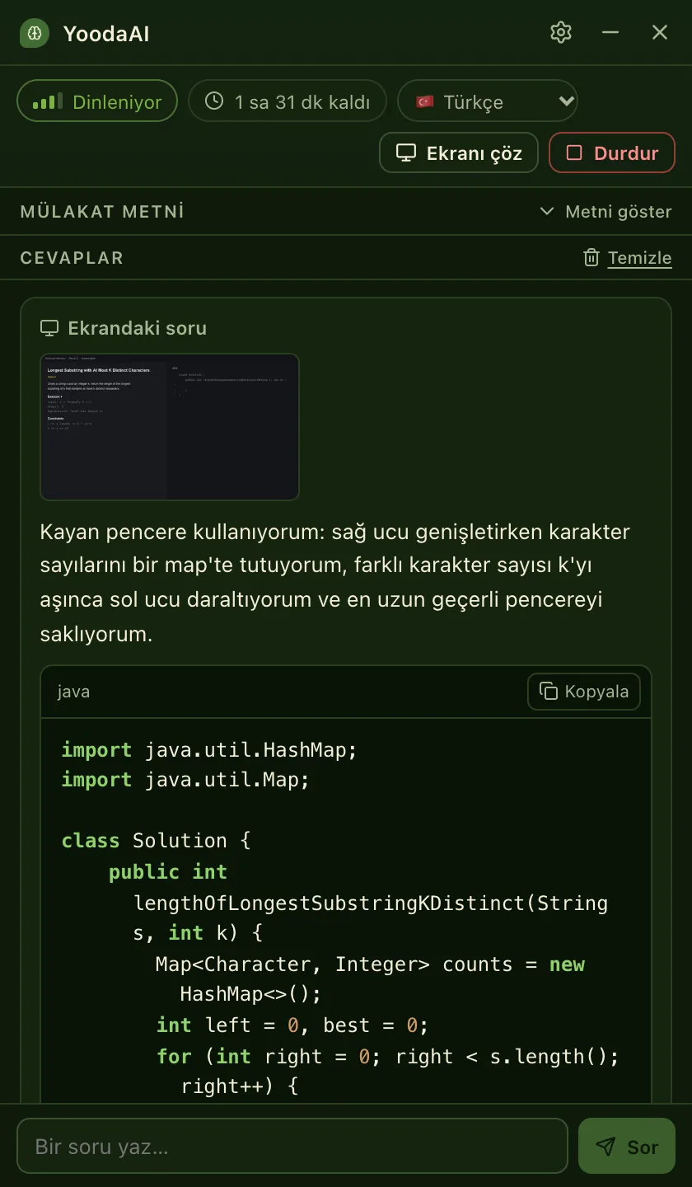Click the '1 sa 31 dk kaldı' timer

[x=288, y=101]
